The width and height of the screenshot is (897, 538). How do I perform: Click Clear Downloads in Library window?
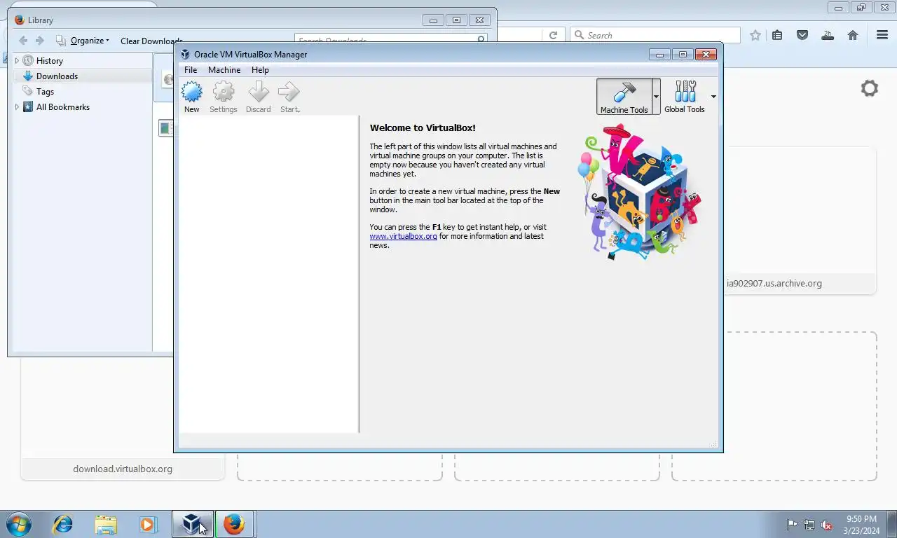pos(151,41)
